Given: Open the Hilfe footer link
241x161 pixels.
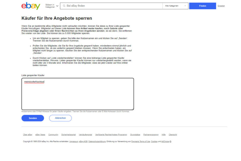Looking at the screenshot, I should (163, 135).
